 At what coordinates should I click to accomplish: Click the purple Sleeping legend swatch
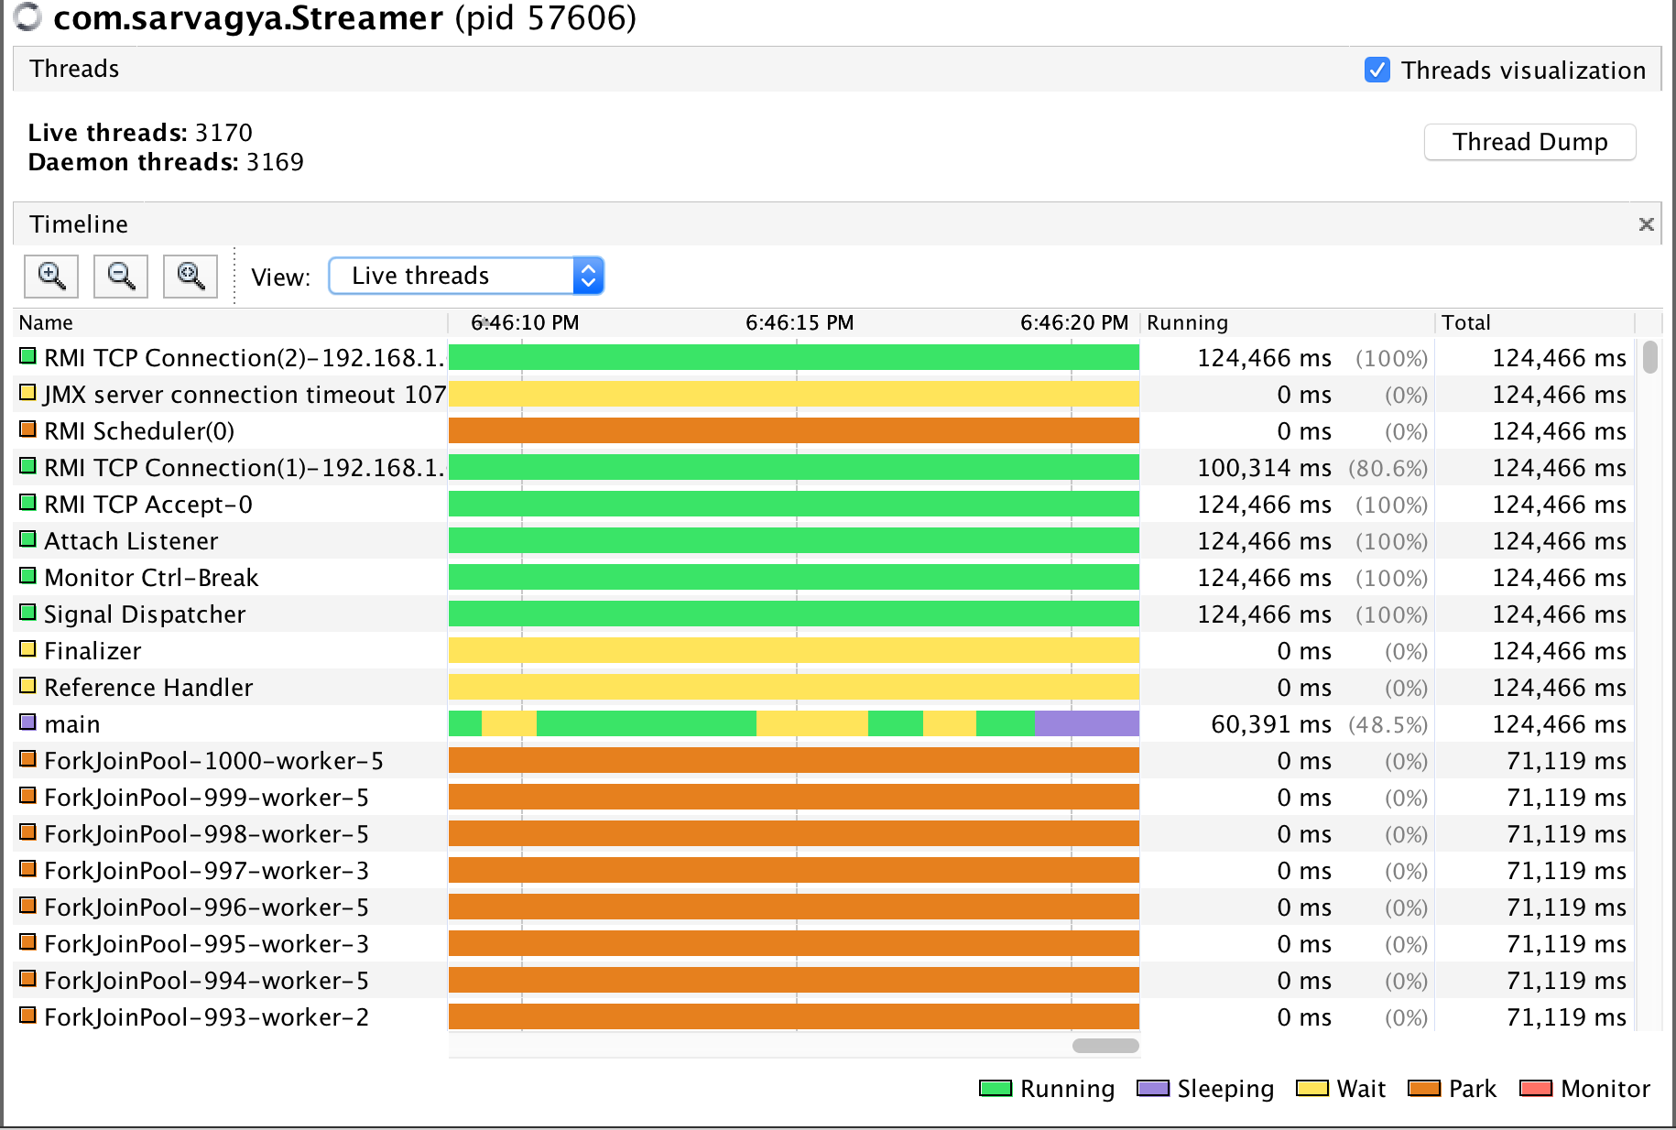(1153, 1089)
